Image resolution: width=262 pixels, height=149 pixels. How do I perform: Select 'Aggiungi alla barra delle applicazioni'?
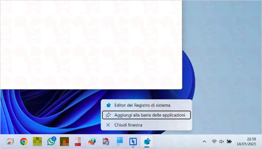point(146,115)
